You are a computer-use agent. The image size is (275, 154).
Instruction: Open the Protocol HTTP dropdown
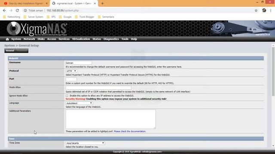click(x=71, y=71)
